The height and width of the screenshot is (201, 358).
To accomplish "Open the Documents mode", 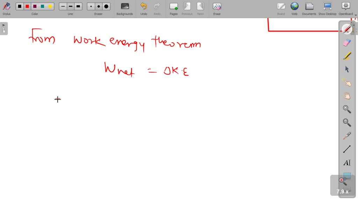I will pyautogui.click(x=309, y=7).
